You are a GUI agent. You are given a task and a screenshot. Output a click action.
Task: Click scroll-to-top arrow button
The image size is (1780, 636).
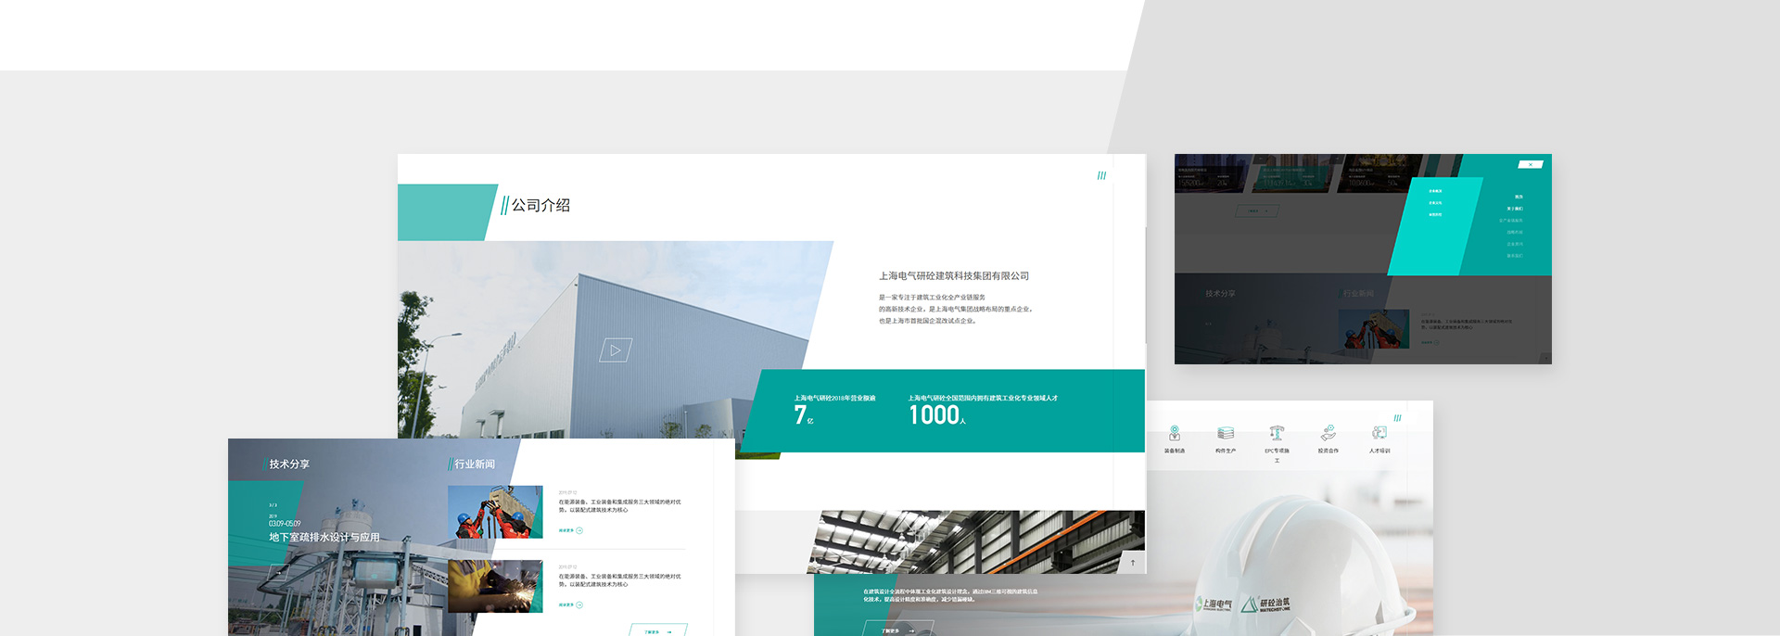1132,562
